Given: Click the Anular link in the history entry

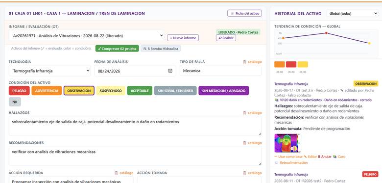Looking at the screenshot, I should 325,157.
